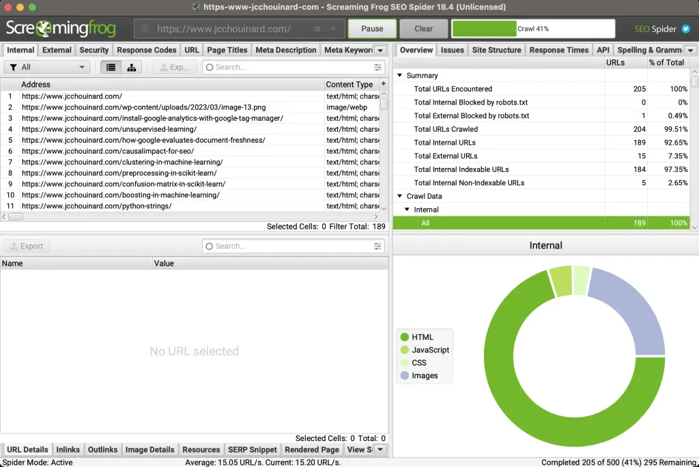The width and height of the screenshot is (699, 467).
Task: Open the Image Details tab
Action: tap(149, 450)
